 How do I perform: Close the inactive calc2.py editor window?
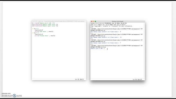click(x=33, y=21)
